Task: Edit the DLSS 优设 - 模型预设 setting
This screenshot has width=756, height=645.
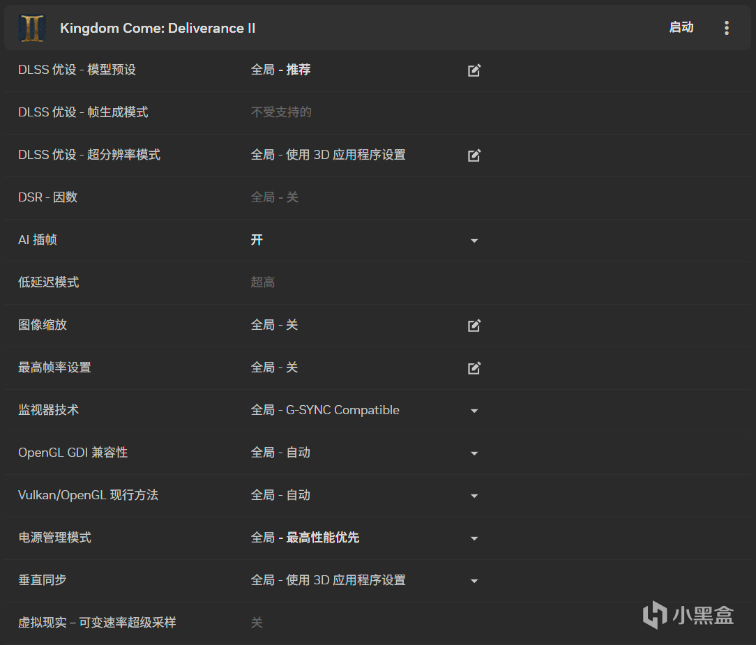Action: 474,70
